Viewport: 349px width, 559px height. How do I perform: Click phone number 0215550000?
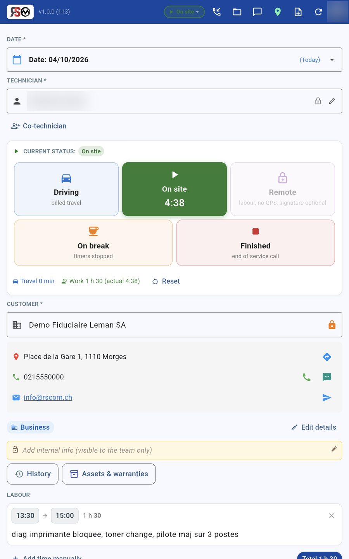[x=44, y=377]
